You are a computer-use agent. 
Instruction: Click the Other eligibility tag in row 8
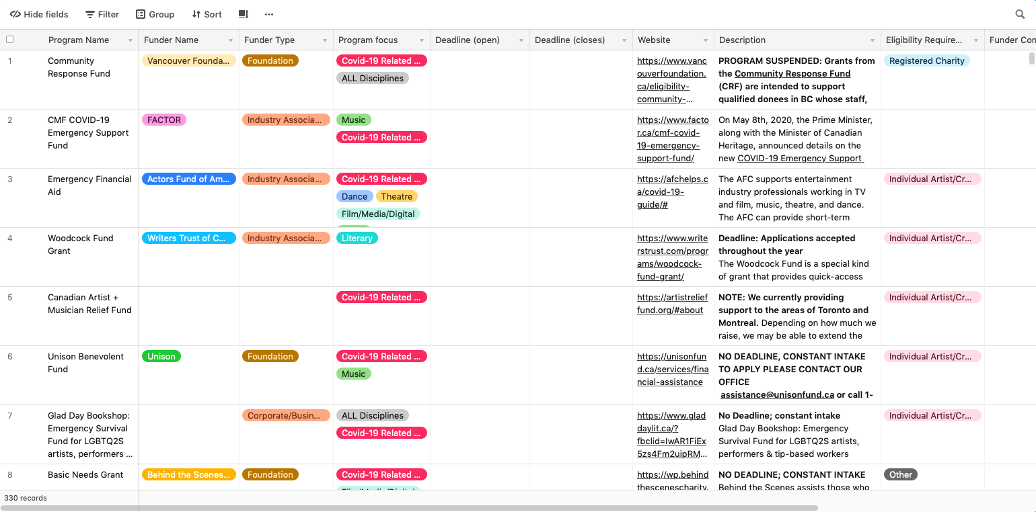point(901,474)
